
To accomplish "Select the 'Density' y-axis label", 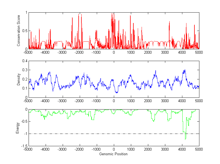I will pos(19,79).
